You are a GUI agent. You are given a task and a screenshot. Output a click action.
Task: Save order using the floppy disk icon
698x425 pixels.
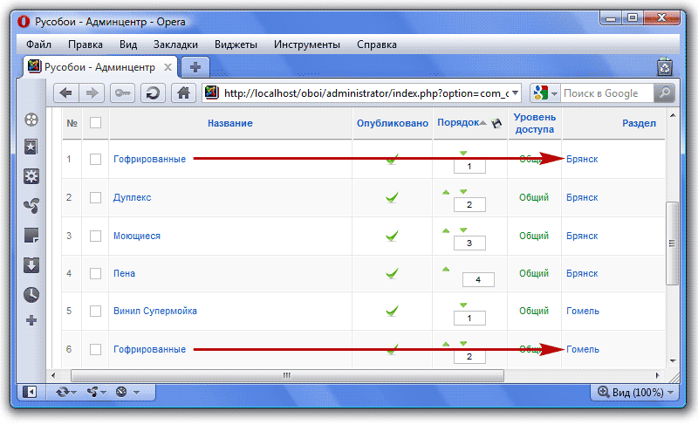click(x=496, y=124)
